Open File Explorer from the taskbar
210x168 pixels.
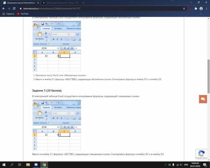(28, 165)
